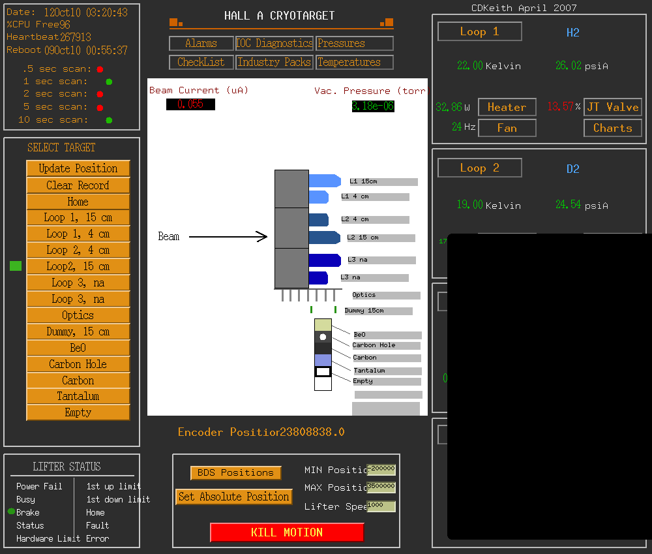Open the Temperatures screen

(x=354, y=62)
